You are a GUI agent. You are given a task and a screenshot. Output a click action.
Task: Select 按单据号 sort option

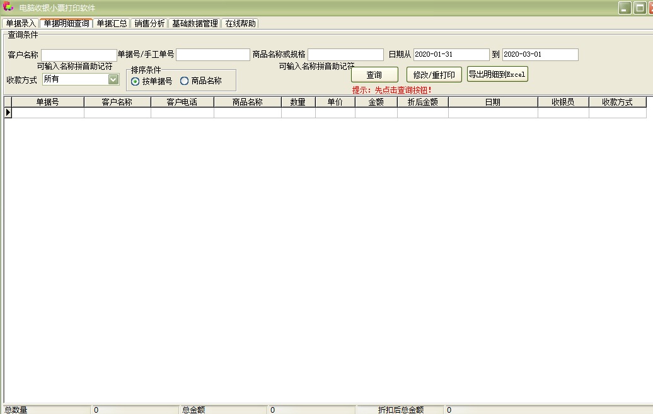pyautogui.click(x=136, y=81)
